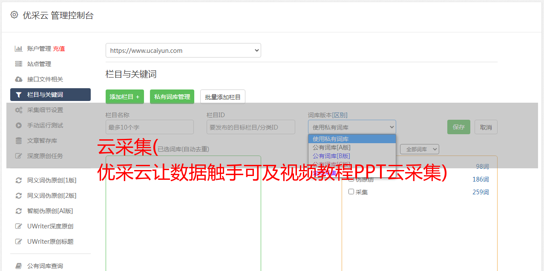Click the 栏目名称 input field
The width and height of the screenshot is (544, 271).
click(150, 127)
